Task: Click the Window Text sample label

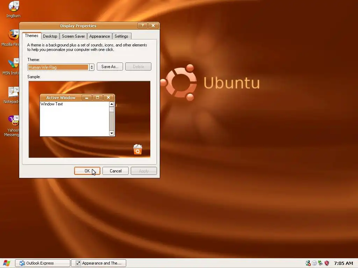Action: coord(52,104)
